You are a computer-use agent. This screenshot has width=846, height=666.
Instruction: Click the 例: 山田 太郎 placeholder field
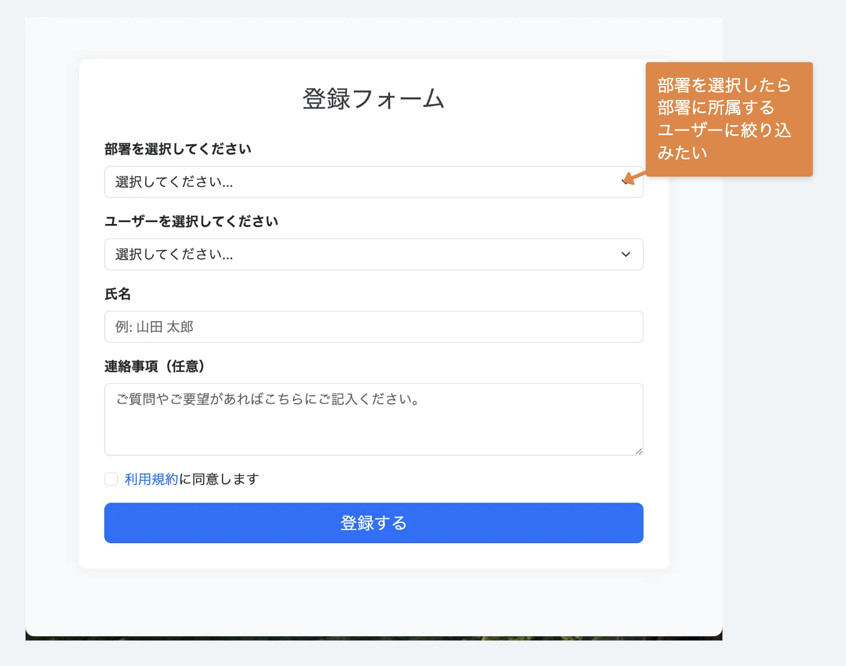click(373, 327)
